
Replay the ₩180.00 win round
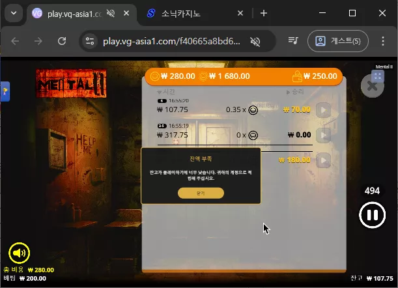pyautogui.click(x=323, y=160)
